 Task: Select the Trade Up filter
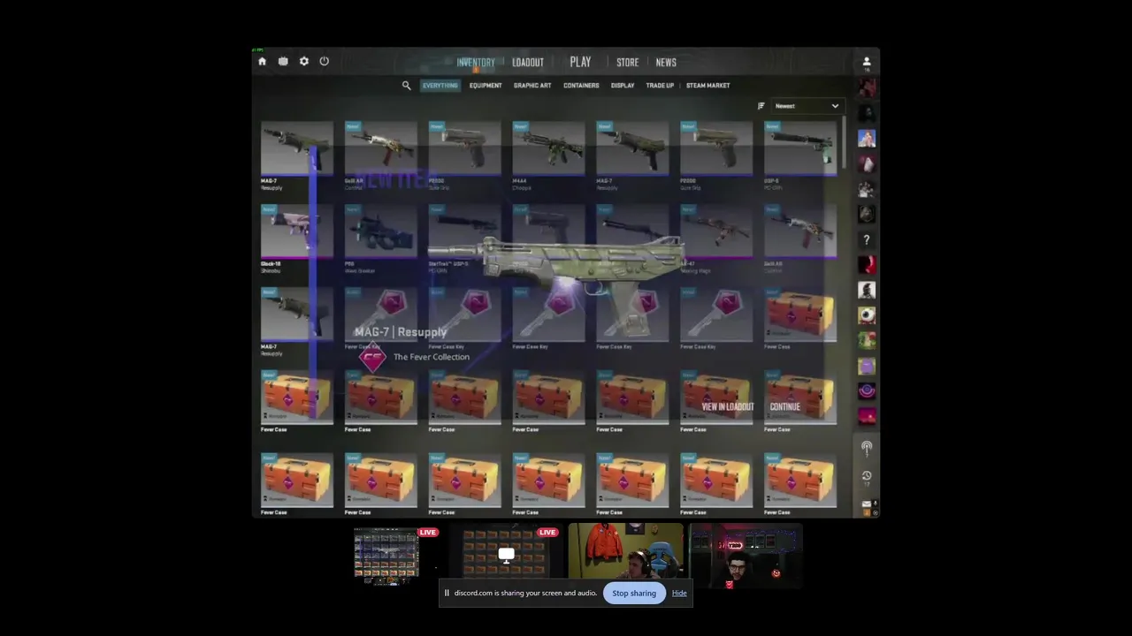tap(660, 86)
